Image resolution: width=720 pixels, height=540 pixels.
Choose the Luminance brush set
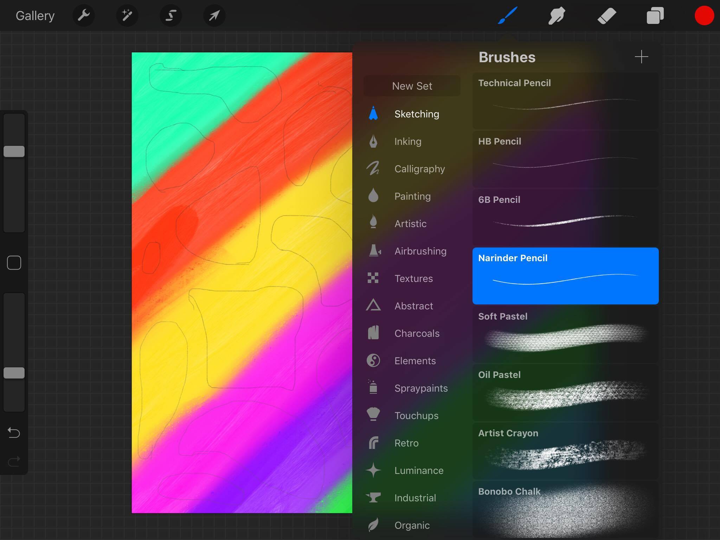412,470
